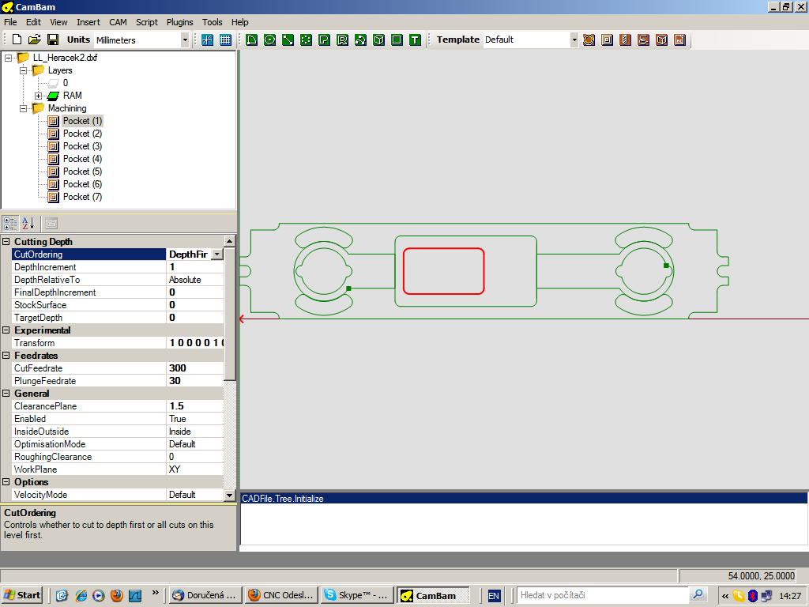Click the Open file folder icon
This screenshot has width=809, height=607.
pyautogui.click(x=34, y=40)
